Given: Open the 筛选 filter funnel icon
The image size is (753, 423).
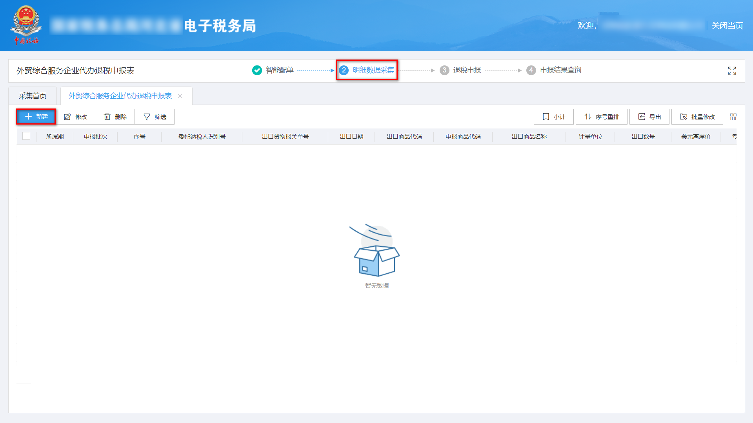Looking at the screenshot, I should [x=146, y=116].
